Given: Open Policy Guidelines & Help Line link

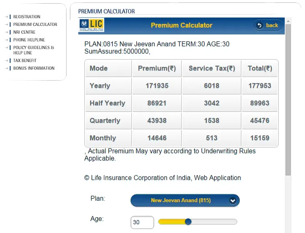Looking at the screenshot, I should click(x=33, y=50).
